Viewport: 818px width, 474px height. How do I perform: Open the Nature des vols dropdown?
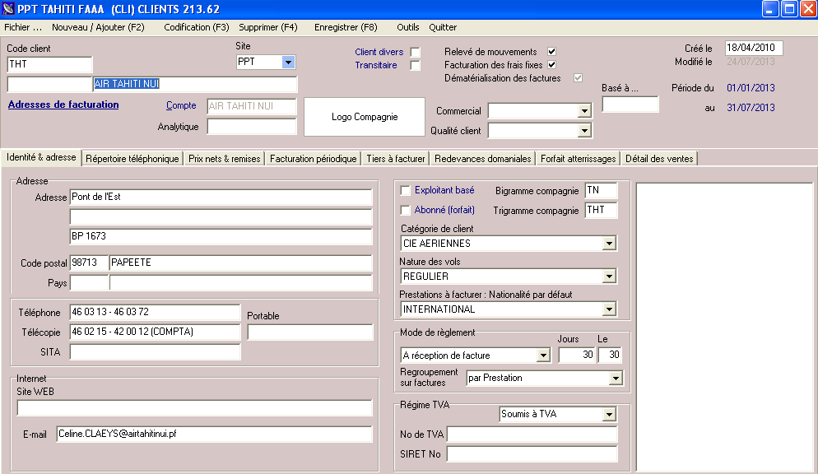609,276
